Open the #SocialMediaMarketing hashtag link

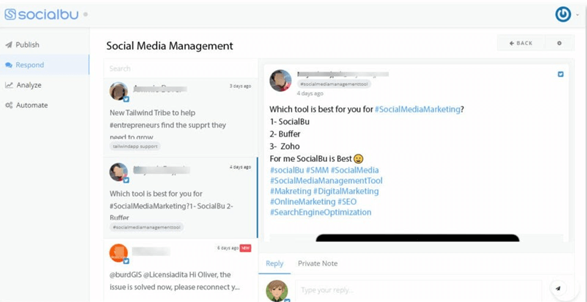click(418, 109)
